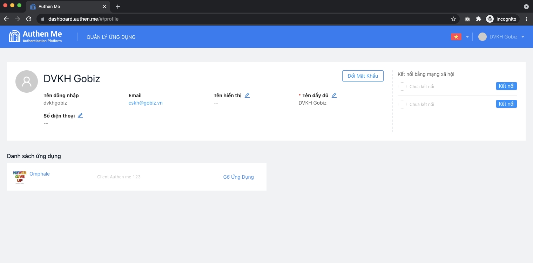Open the browser extensions puzzle icon

[478, 19]
